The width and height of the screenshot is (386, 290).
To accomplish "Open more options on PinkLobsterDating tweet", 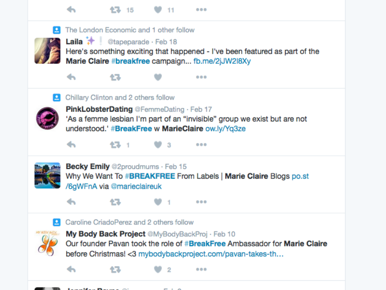I will [201, 145].
